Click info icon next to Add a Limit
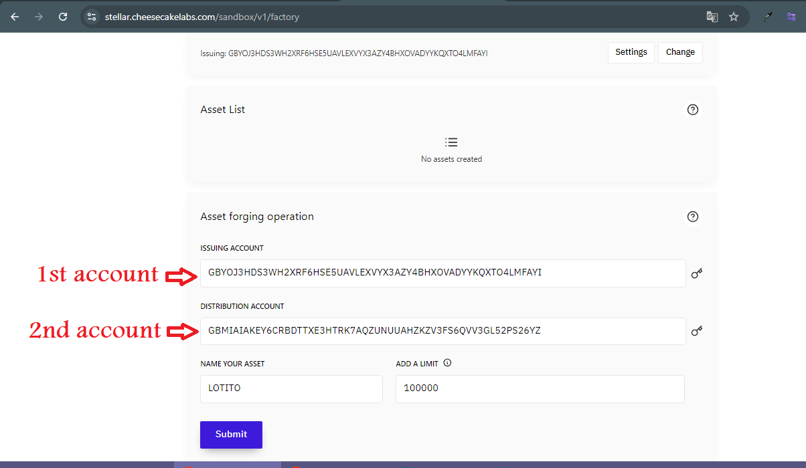806x468 pixels. [448, 364]
